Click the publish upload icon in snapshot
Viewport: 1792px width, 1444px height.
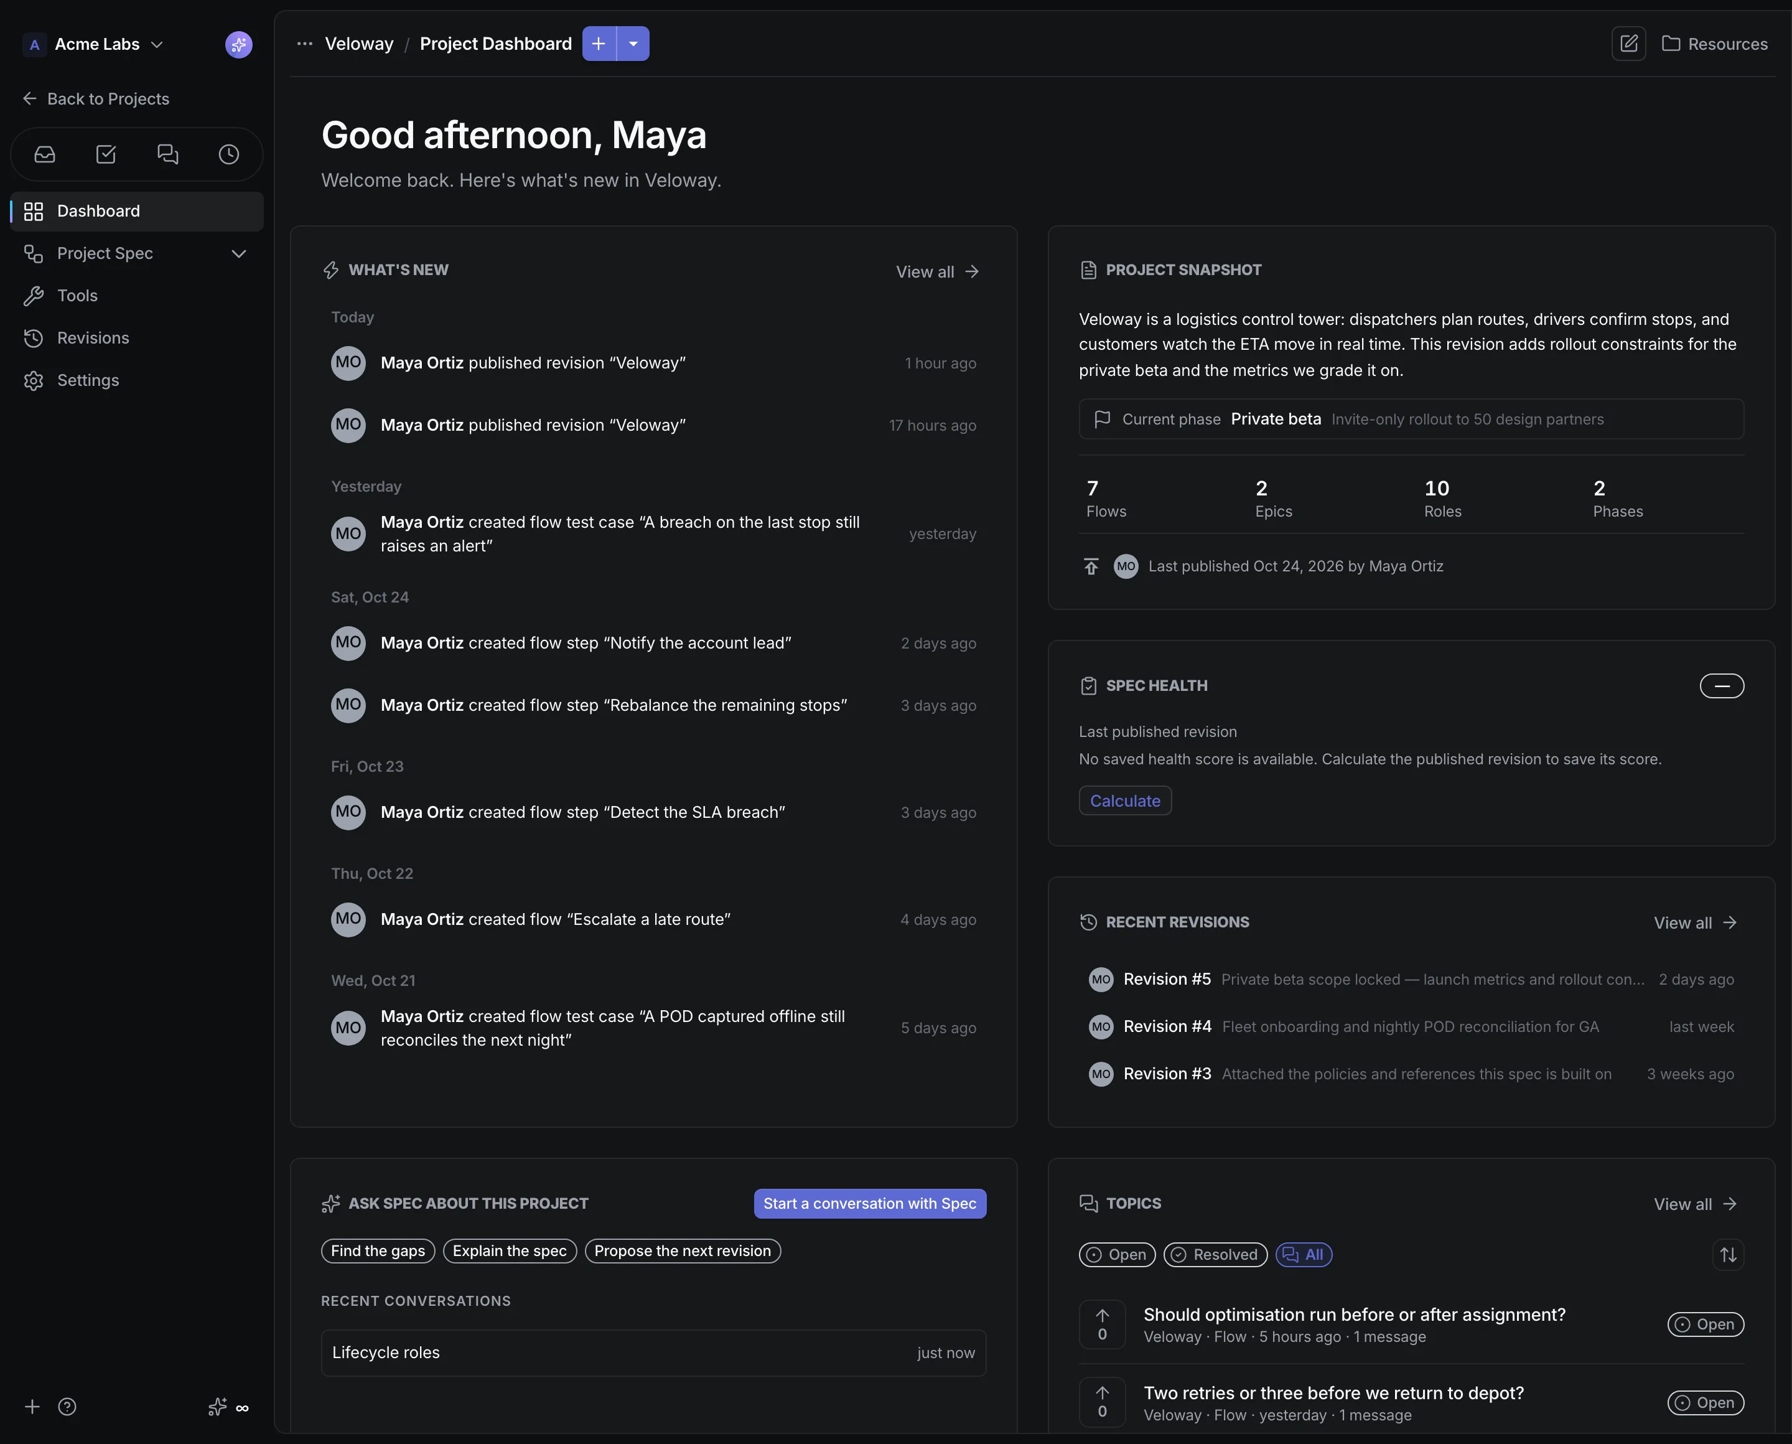[x=1091, y=566]
